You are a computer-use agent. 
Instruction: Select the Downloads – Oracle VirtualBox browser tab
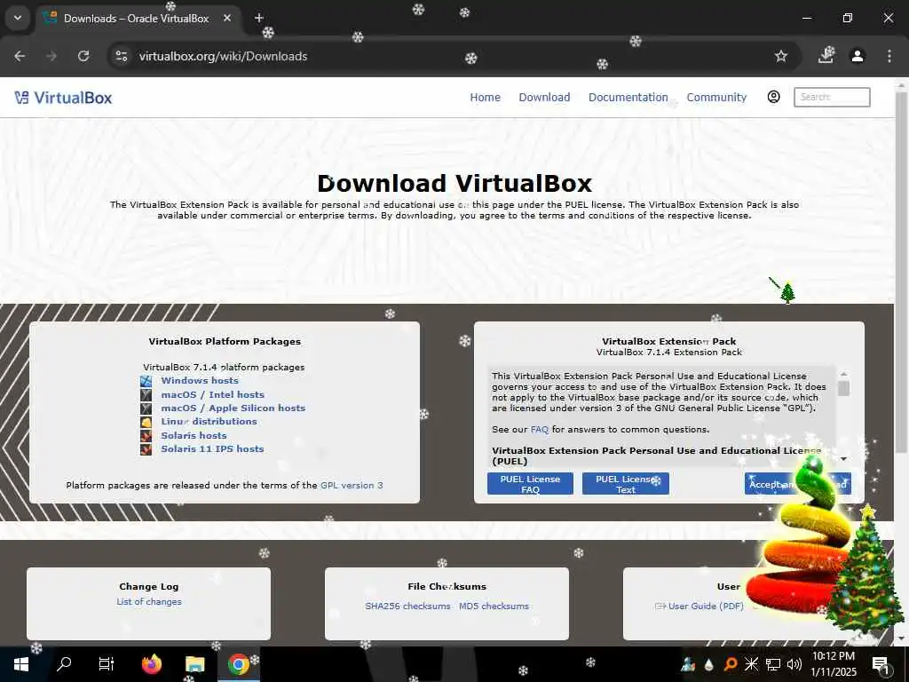click(x=136, y=19)
